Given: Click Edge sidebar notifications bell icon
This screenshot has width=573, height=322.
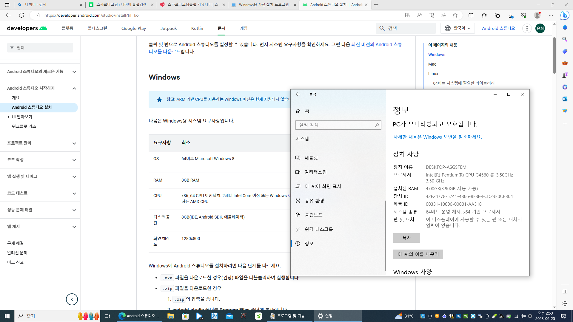Looking at the screenshot, I should coord(565,27).
